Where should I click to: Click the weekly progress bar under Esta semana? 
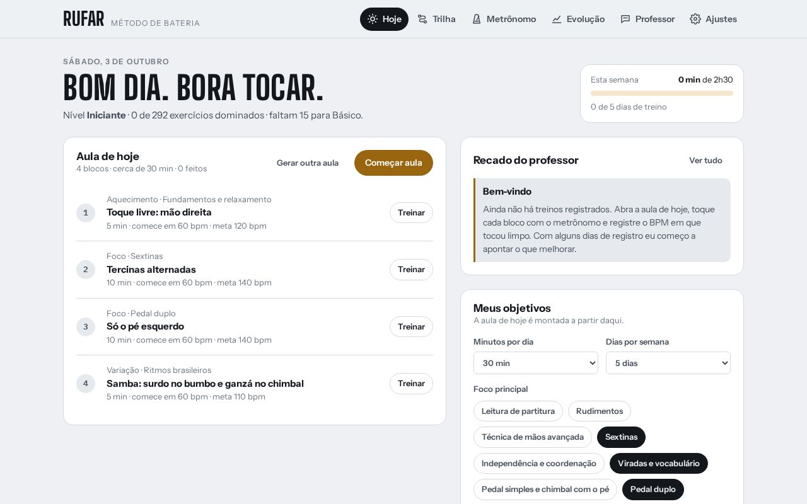click(x=662, y=93)
